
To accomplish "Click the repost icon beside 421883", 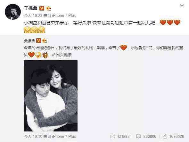I will [112, 136].
